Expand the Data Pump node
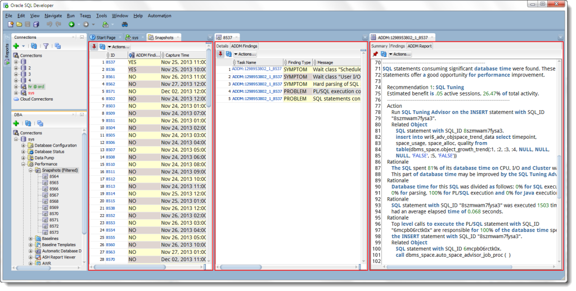Image resolution: width=576 pixels, height=291 pixels. pos(23,158)
